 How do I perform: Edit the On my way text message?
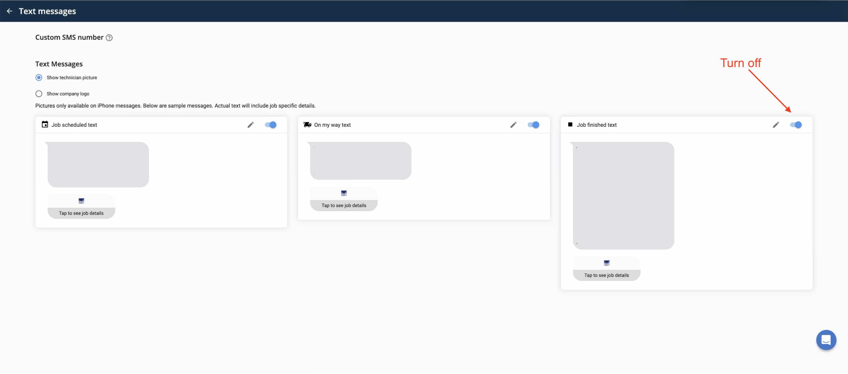coord(513,125)
